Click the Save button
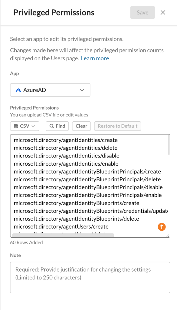This screenshot has width=177, height=310. point(143,12)
